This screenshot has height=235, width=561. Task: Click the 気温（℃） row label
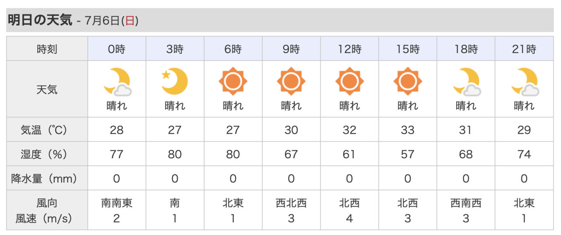[47, 130]
